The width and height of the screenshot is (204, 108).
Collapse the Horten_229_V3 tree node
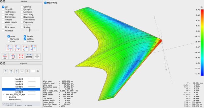(4, 94)
